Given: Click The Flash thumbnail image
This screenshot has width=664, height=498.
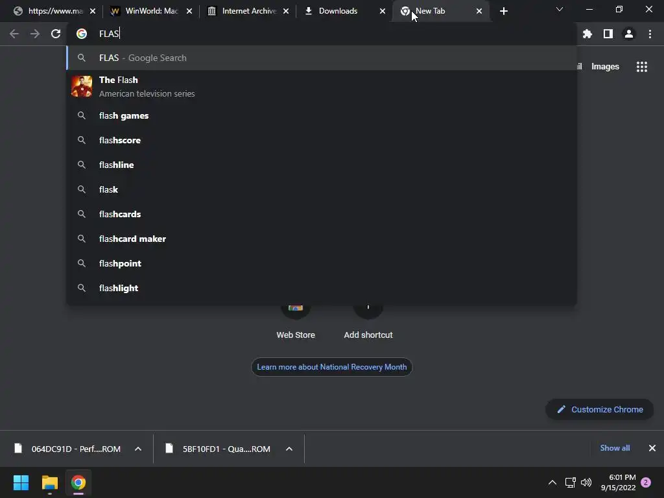Looking at the screenshot, I should tap(82, 86).
